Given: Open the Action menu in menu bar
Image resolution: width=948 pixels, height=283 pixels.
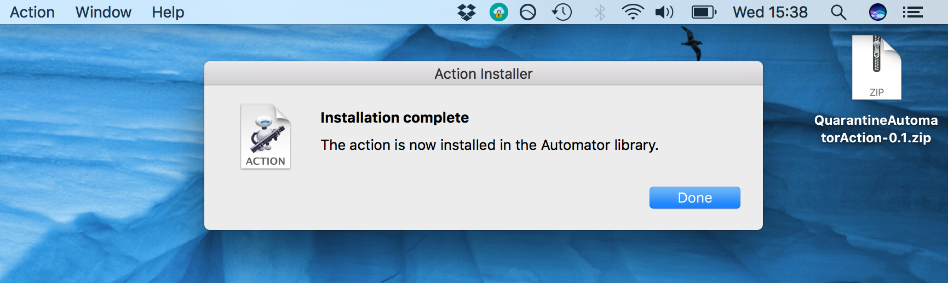Looking at the screenshot, I should 32,12.
